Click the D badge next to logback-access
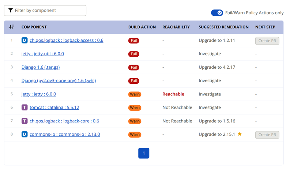This screenshot has height=170, width=290. [25, 40]
